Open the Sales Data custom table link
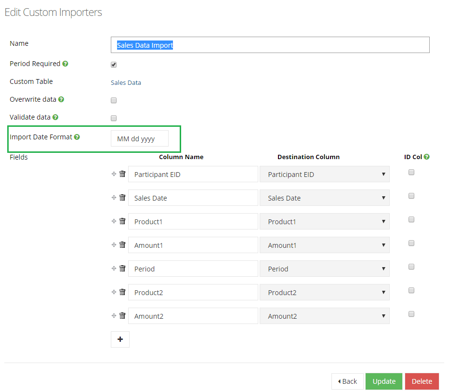 126,83
